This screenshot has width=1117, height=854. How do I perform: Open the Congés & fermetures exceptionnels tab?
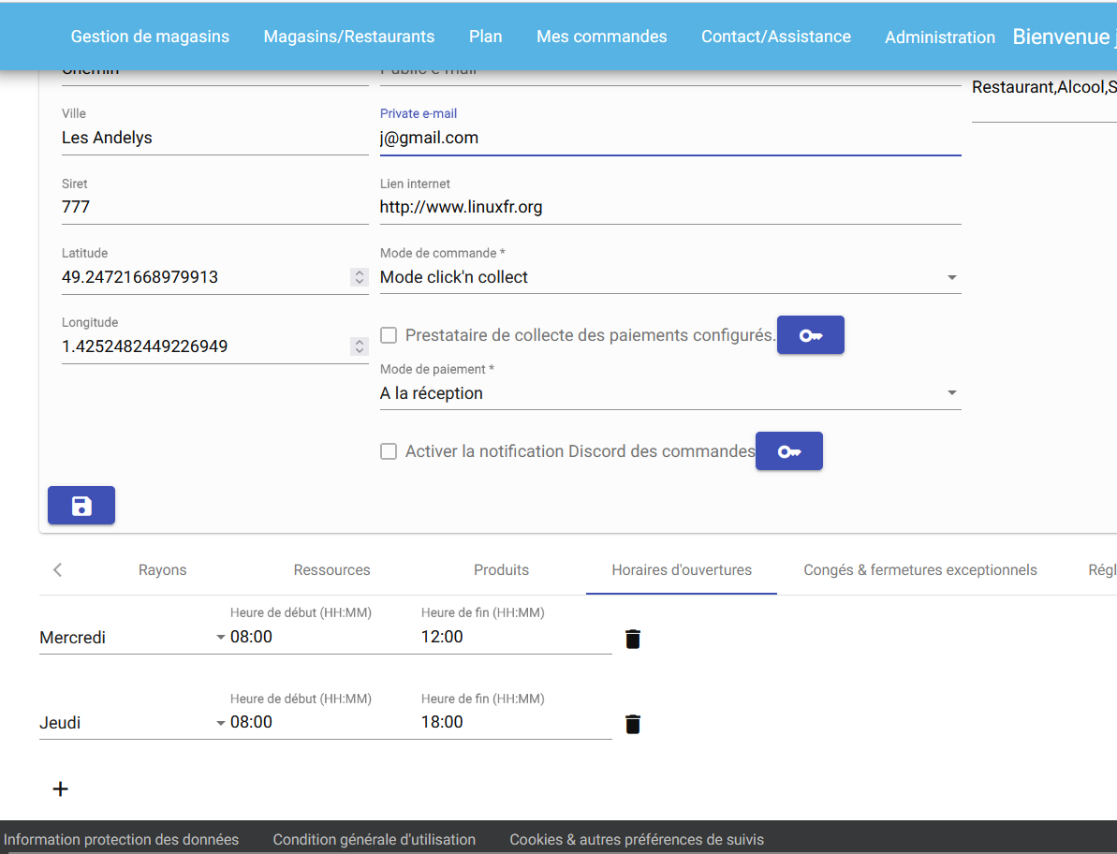pyautogui.click(x=919, y=570)
